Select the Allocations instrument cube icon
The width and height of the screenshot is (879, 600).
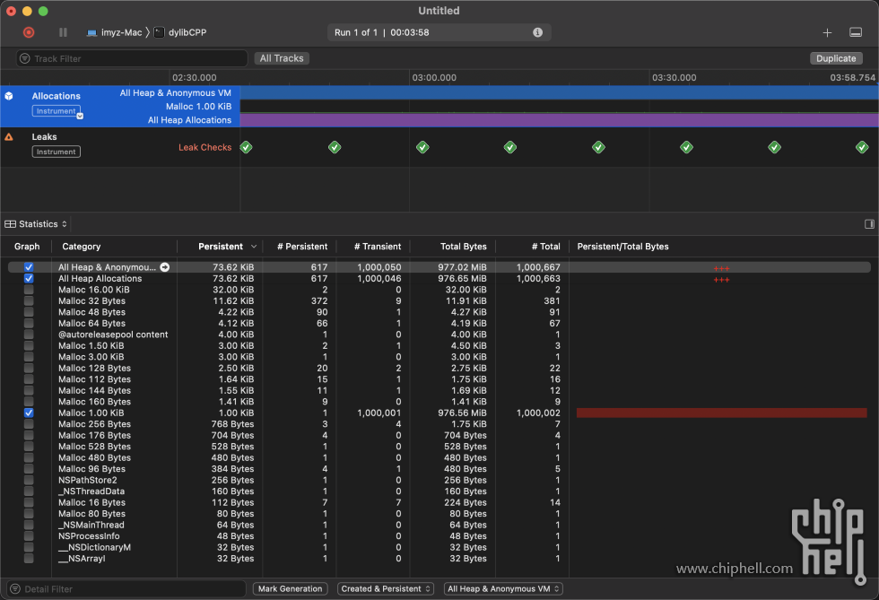click(x=9, y=96)
